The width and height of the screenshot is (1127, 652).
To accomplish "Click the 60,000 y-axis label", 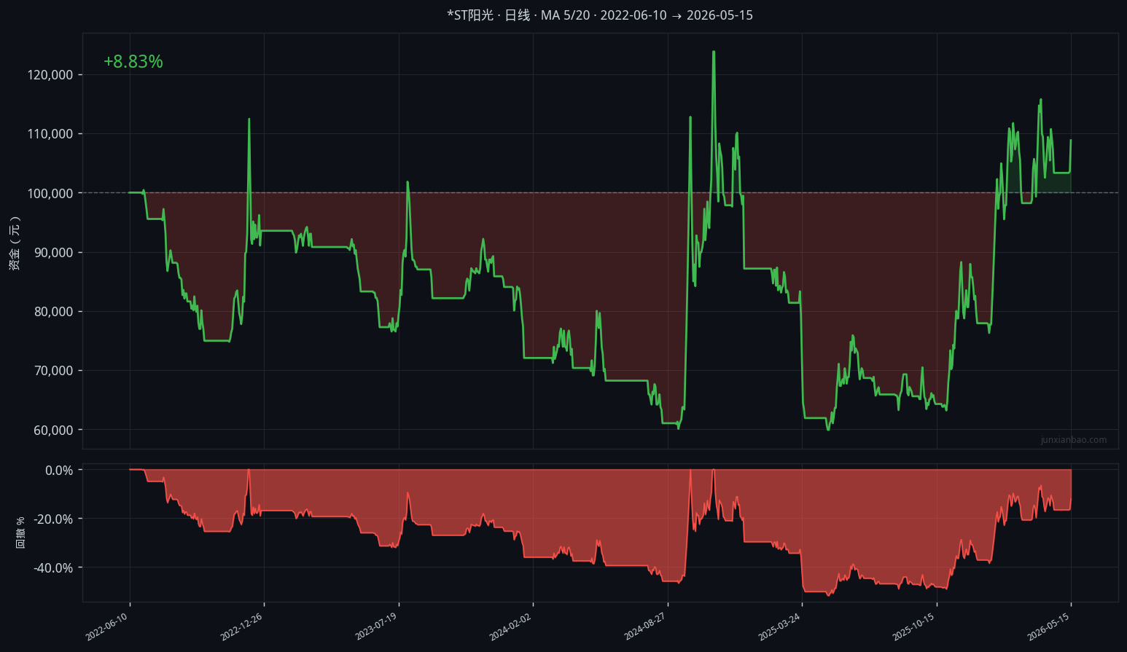I will (52, 430).
